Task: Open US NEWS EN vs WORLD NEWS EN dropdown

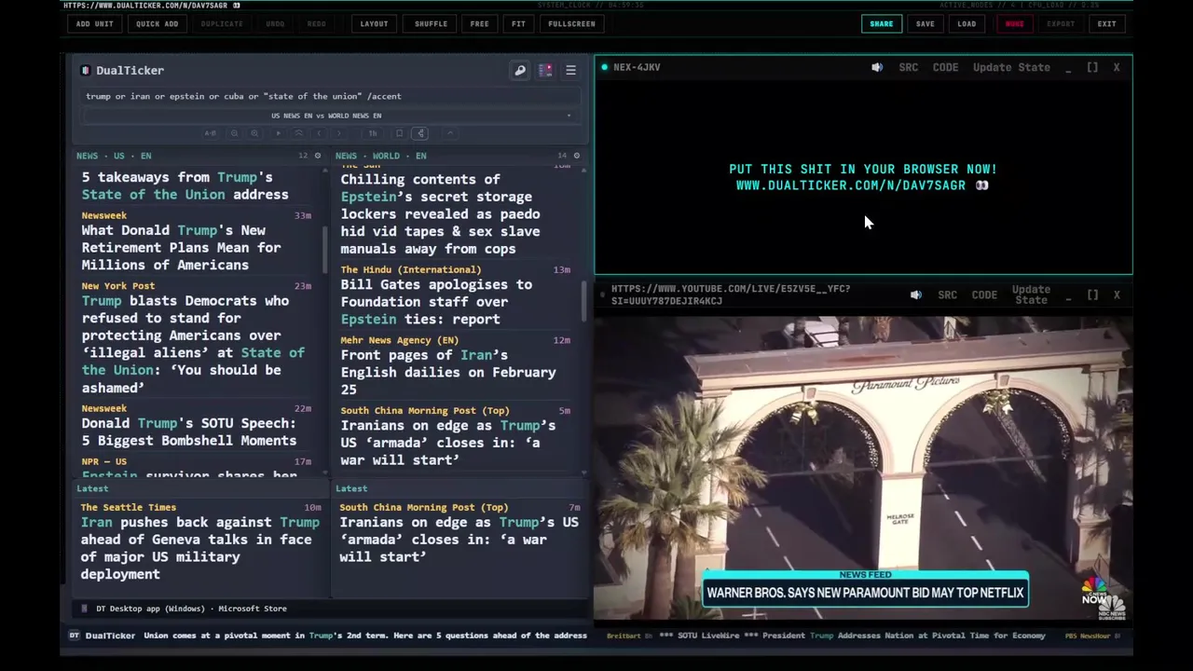Action: coord(331,116)
